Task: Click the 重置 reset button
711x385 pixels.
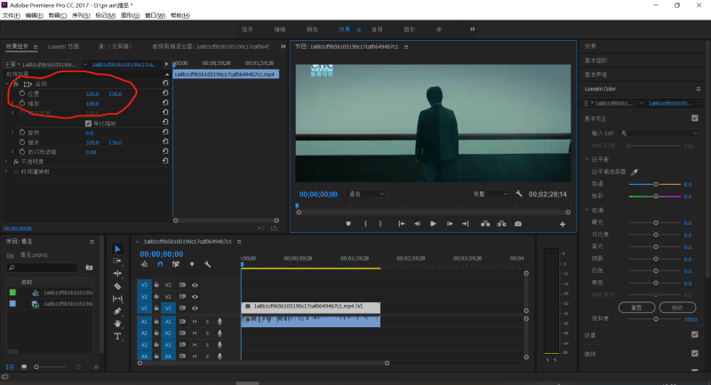Action: coord(636,307)
